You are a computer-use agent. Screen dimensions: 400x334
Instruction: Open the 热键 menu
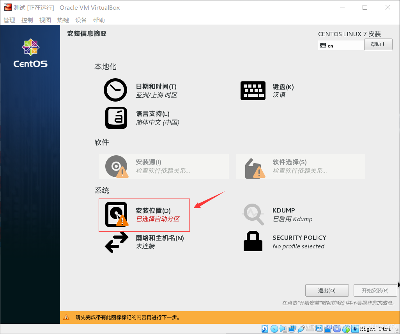tap(63, 20)
